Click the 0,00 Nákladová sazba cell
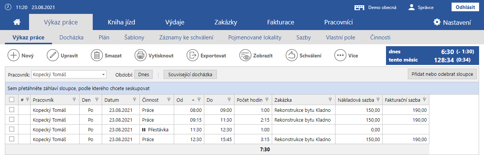The width and height of the screenshot is (484, 155). pos(358,129)
